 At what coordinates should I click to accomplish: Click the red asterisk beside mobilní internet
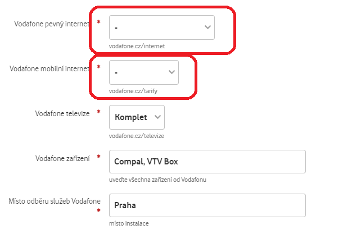99,67
